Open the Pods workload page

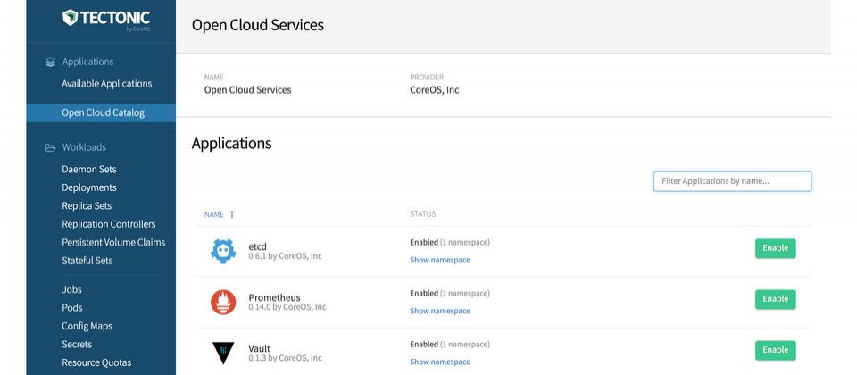(72, 308)
